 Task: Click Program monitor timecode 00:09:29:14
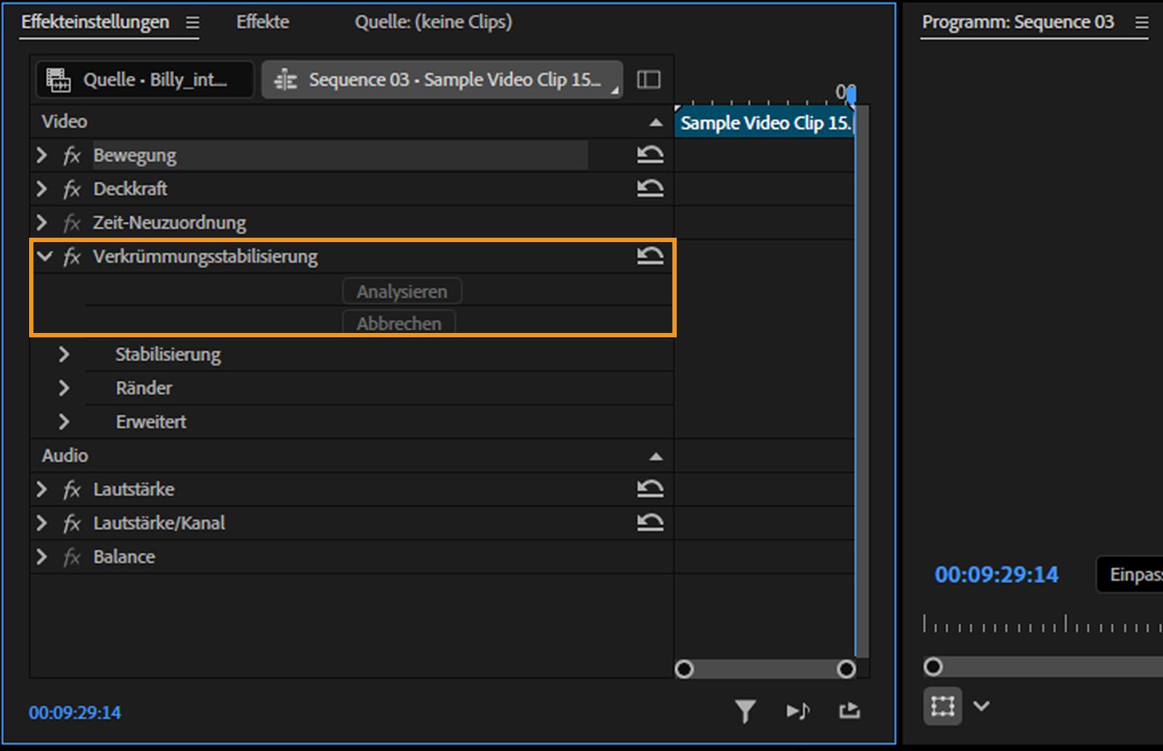997,574
